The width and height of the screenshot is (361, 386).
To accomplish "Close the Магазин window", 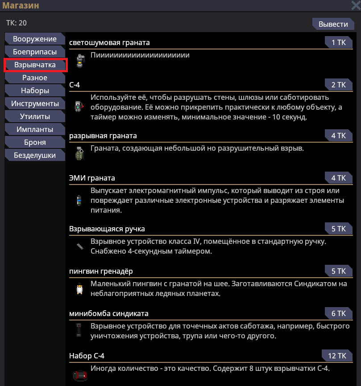I will click(x=356, y=6).
